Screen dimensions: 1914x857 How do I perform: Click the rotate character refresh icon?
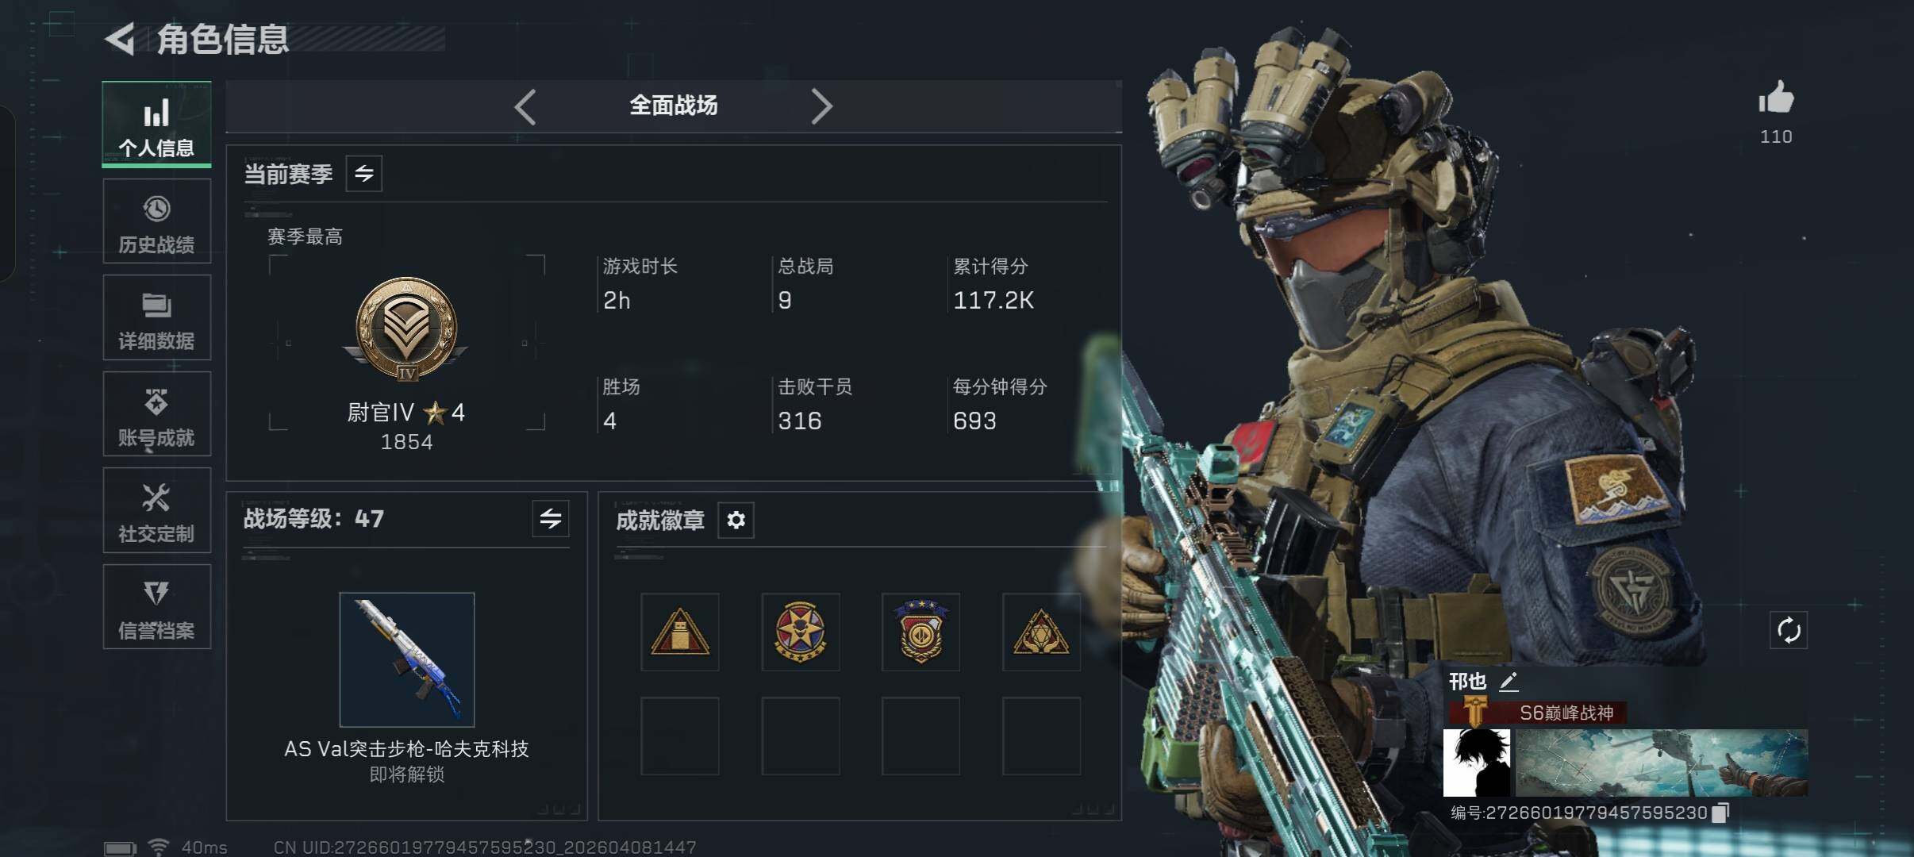tap(1789, 631)
